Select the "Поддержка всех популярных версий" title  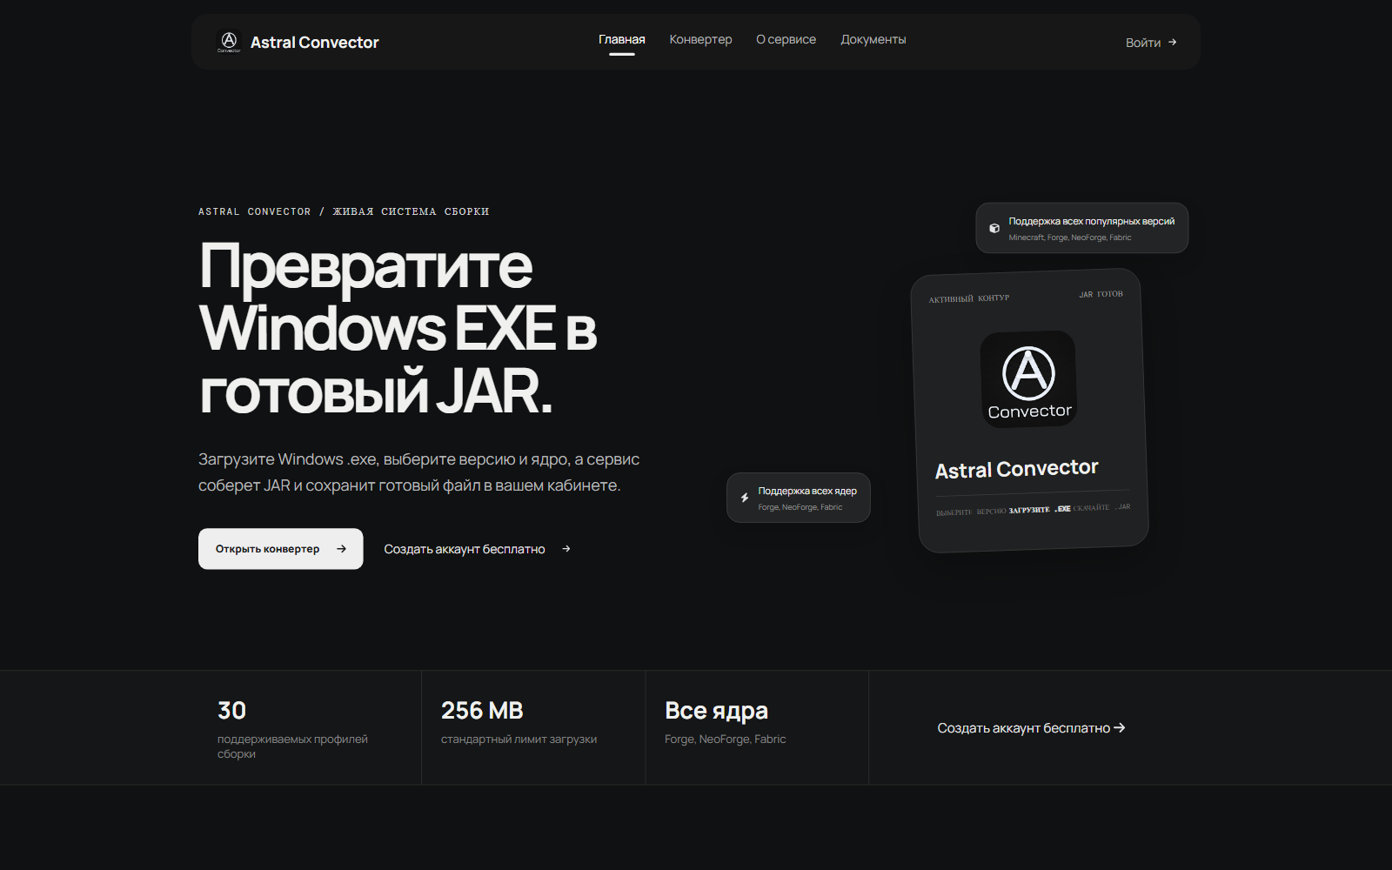[1092, 221]
